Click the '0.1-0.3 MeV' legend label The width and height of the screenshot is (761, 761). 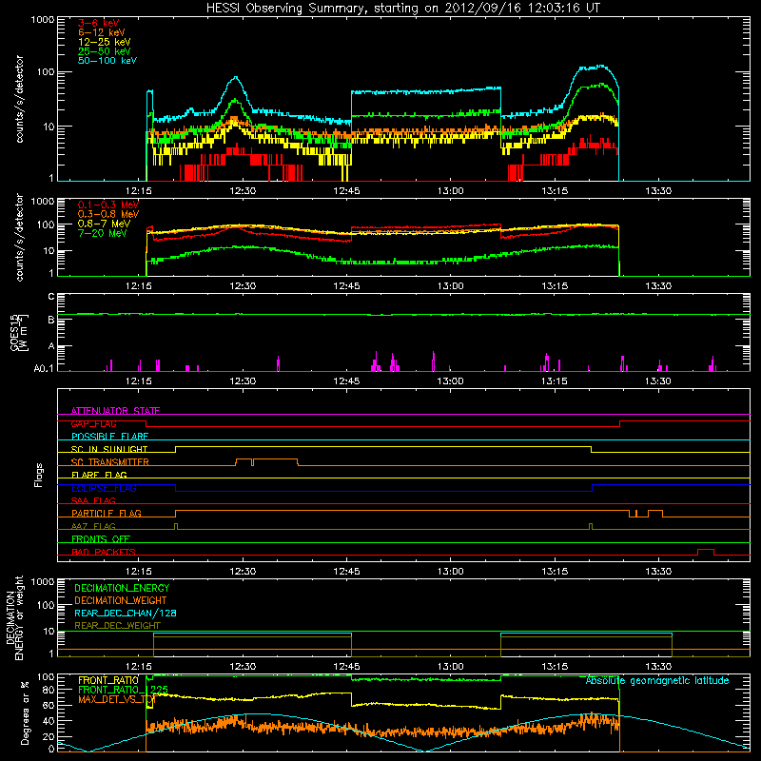(108, 205)
